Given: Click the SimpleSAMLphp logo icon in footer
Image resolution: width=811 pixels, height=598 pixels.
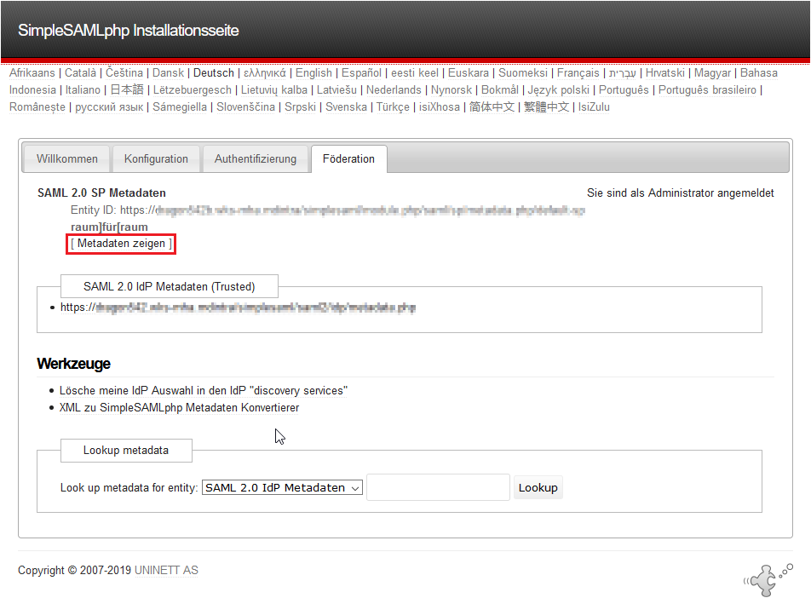Looking at the screenshot, I should point(768,579).
